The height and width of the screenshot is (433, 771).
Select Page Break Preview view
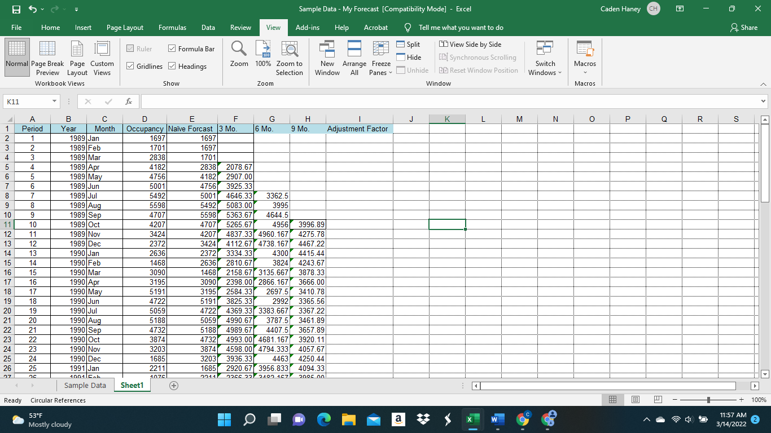(47, 56)
